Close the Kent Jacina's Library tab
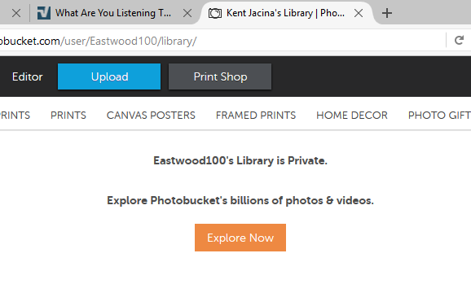The height and width of the screenshot is (297, 471). tap(359, 13)
